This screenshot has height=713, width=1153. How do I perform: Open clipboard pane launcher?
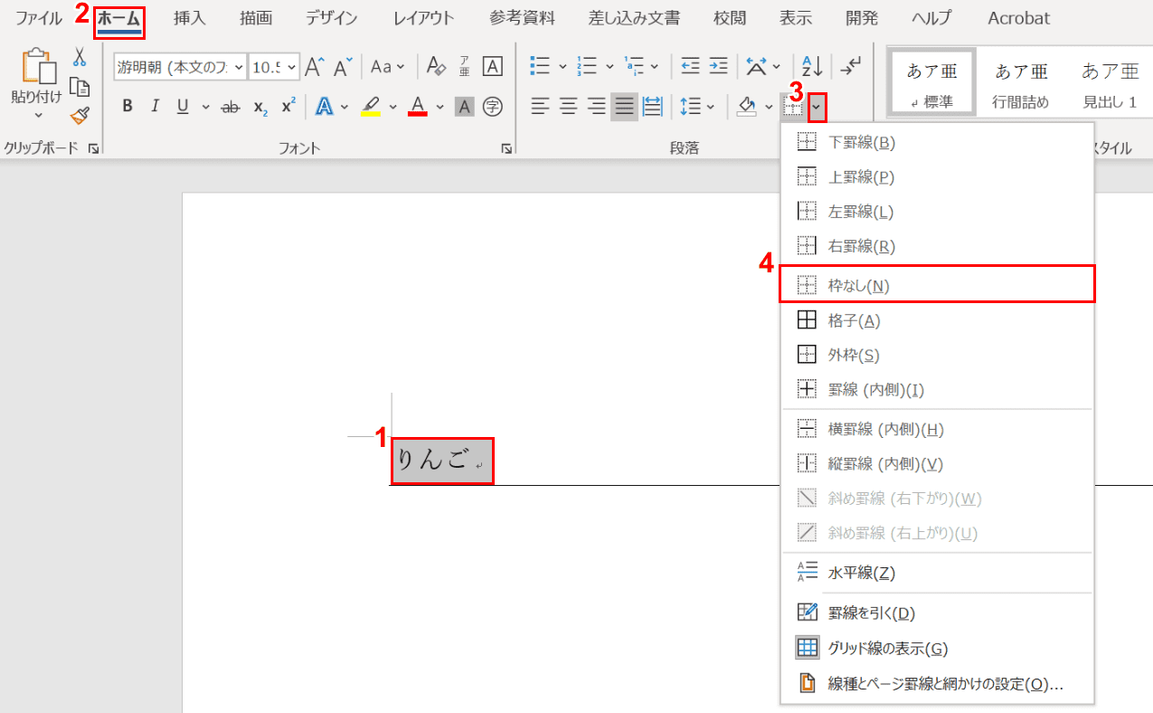93,148
